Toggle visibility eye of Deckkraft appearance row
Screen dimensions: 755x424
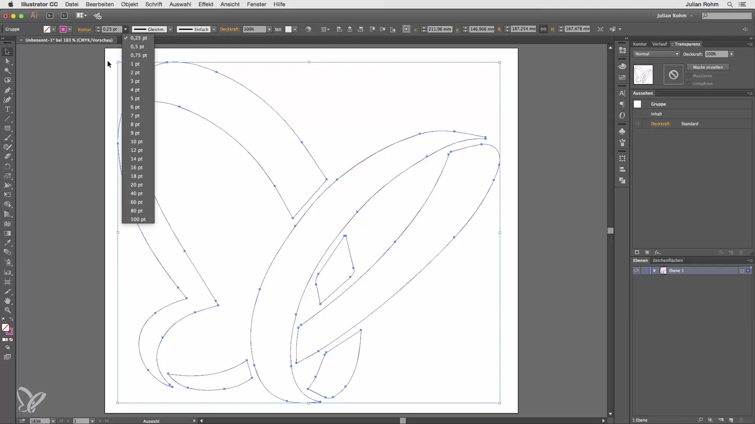(x=637, y=124)
